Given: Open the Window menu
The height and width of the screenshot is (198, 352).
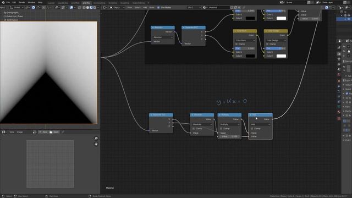Looking at the screenshot, I should click(31, 2).
